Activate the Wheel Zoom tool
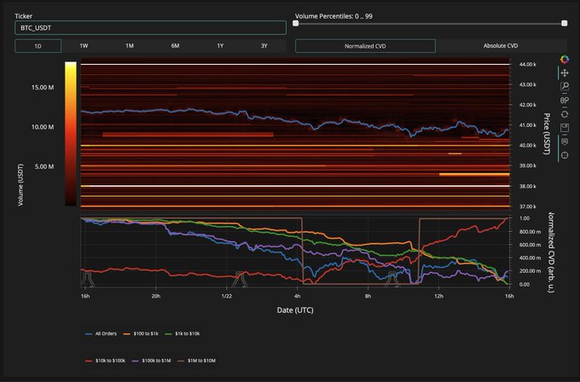This screenshot has height=382, width=580. click(564, 101)
